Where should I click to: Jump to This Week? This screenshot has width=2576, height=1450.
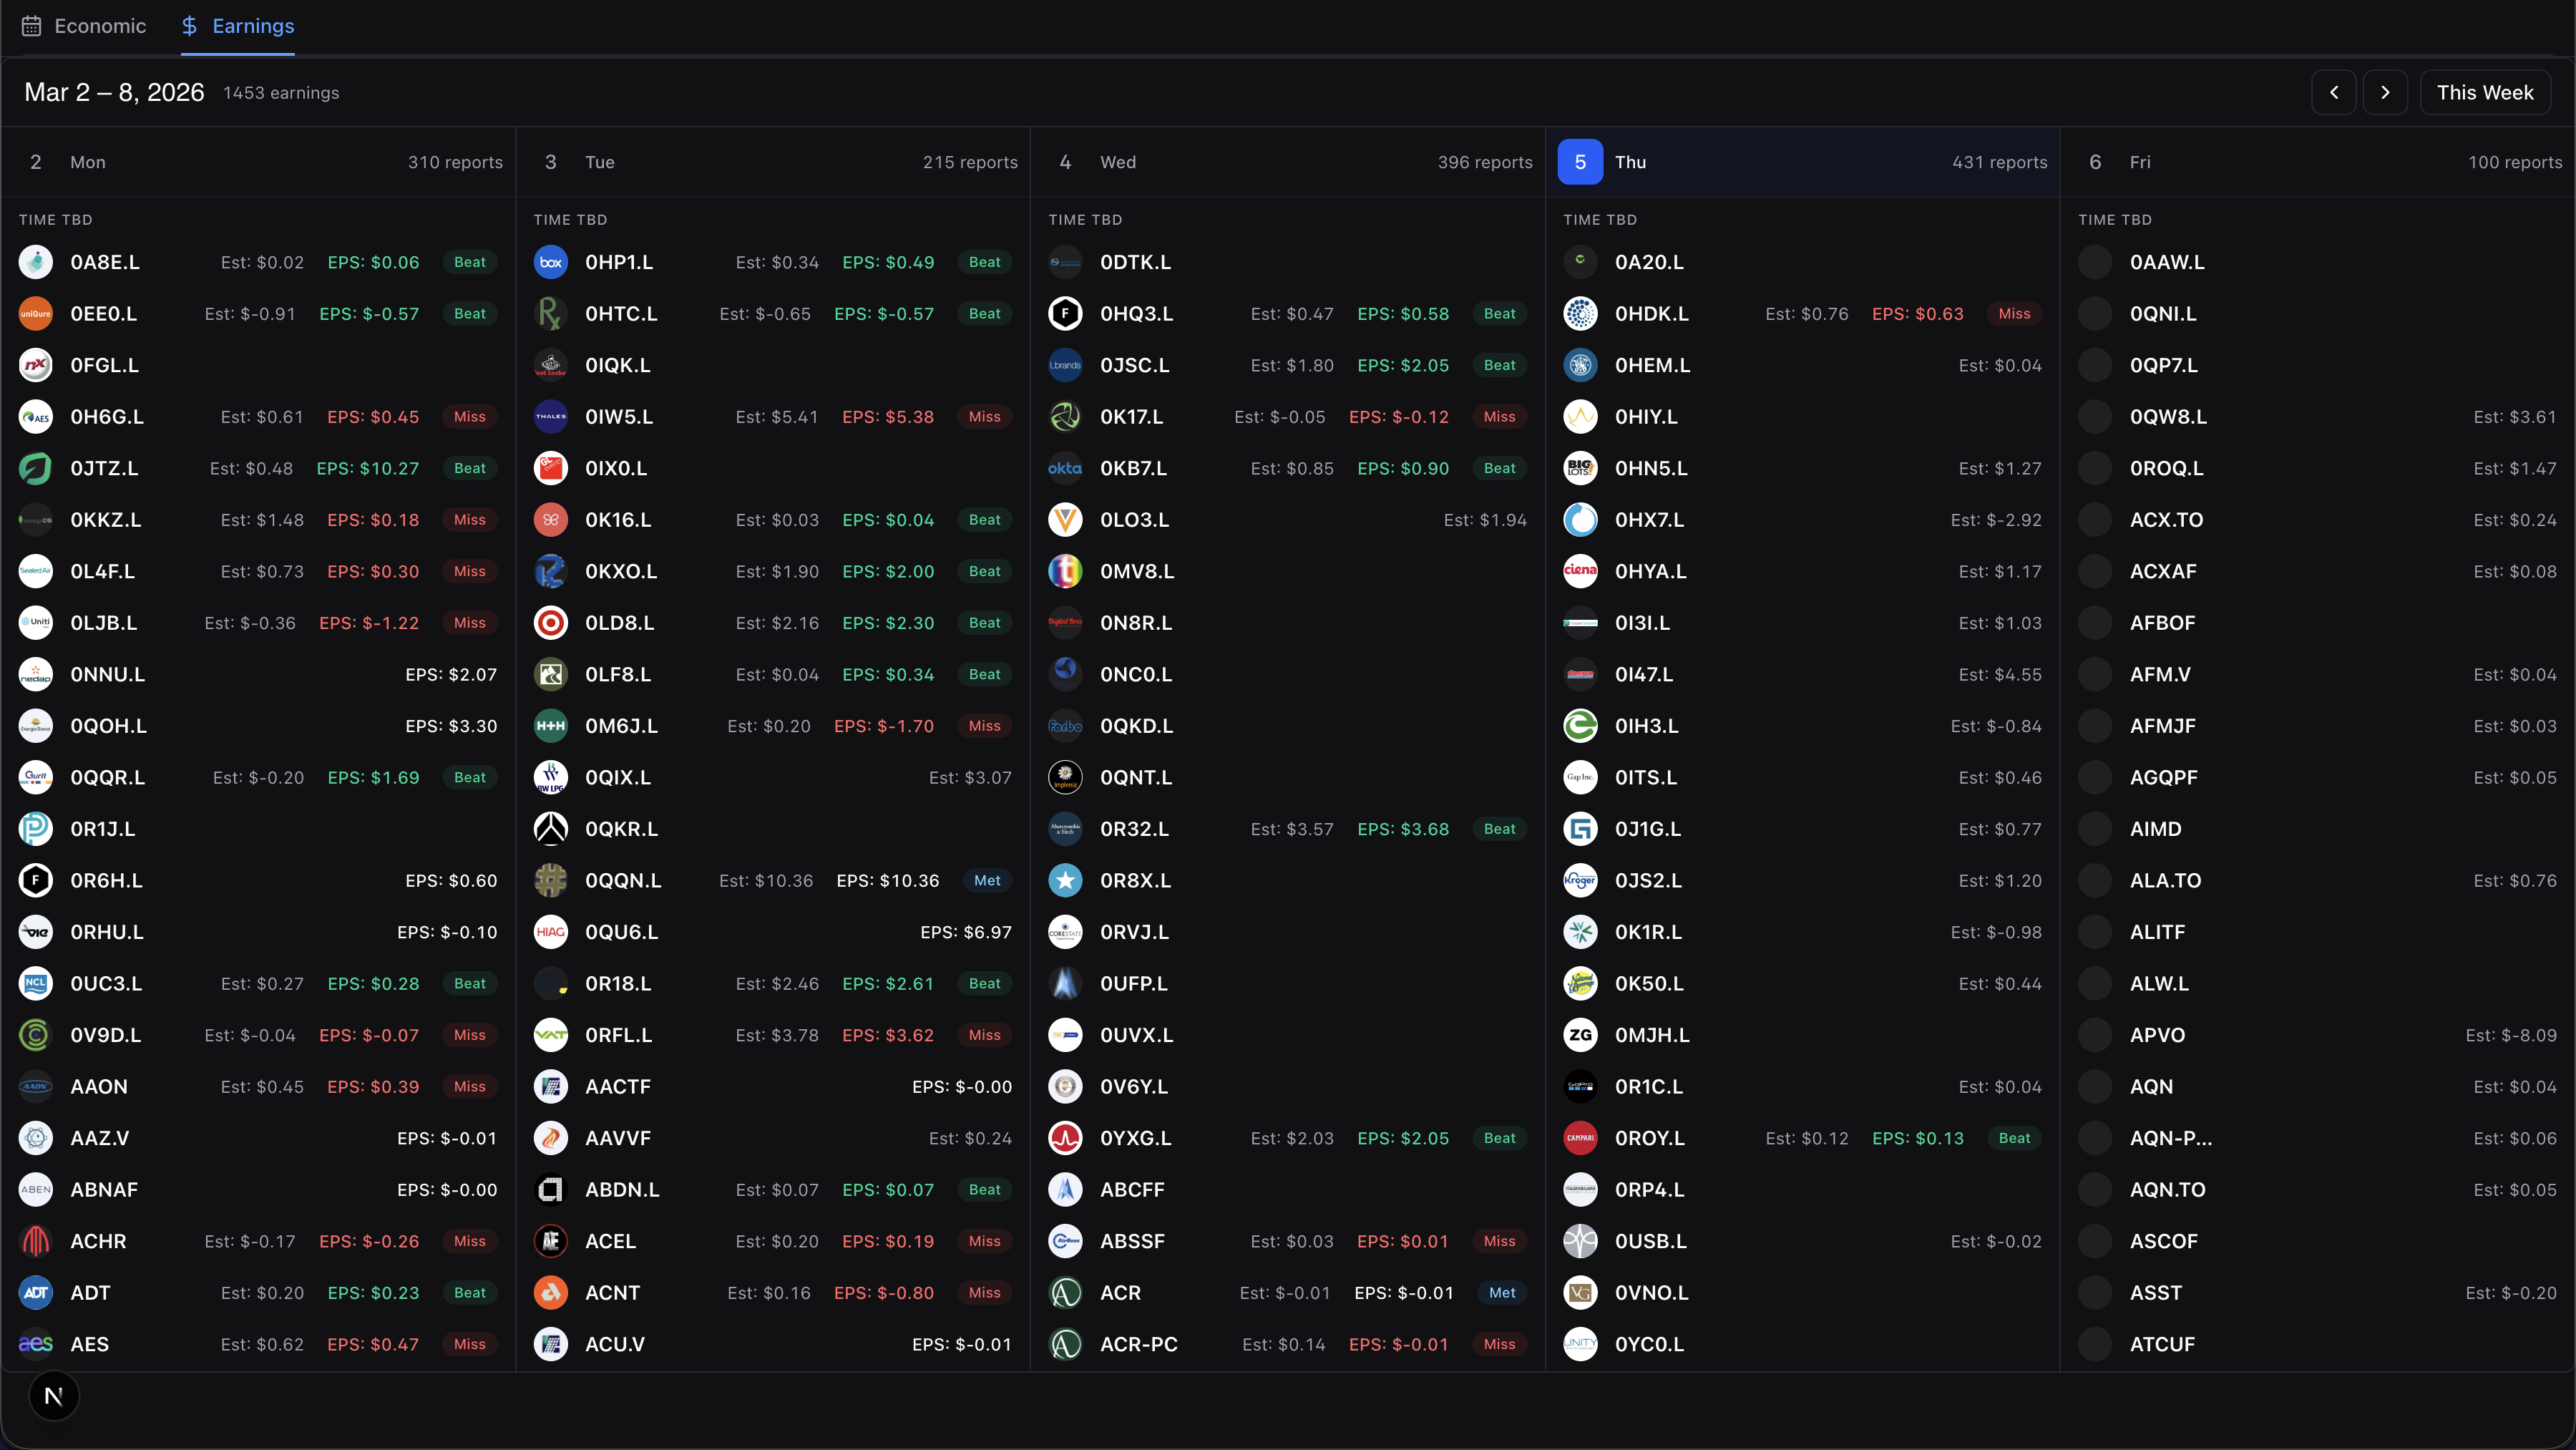[2484, 93]
